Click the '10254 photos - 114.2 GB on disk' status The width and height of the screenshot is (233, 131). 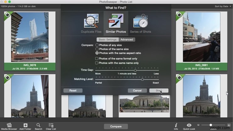pos(18,6)
